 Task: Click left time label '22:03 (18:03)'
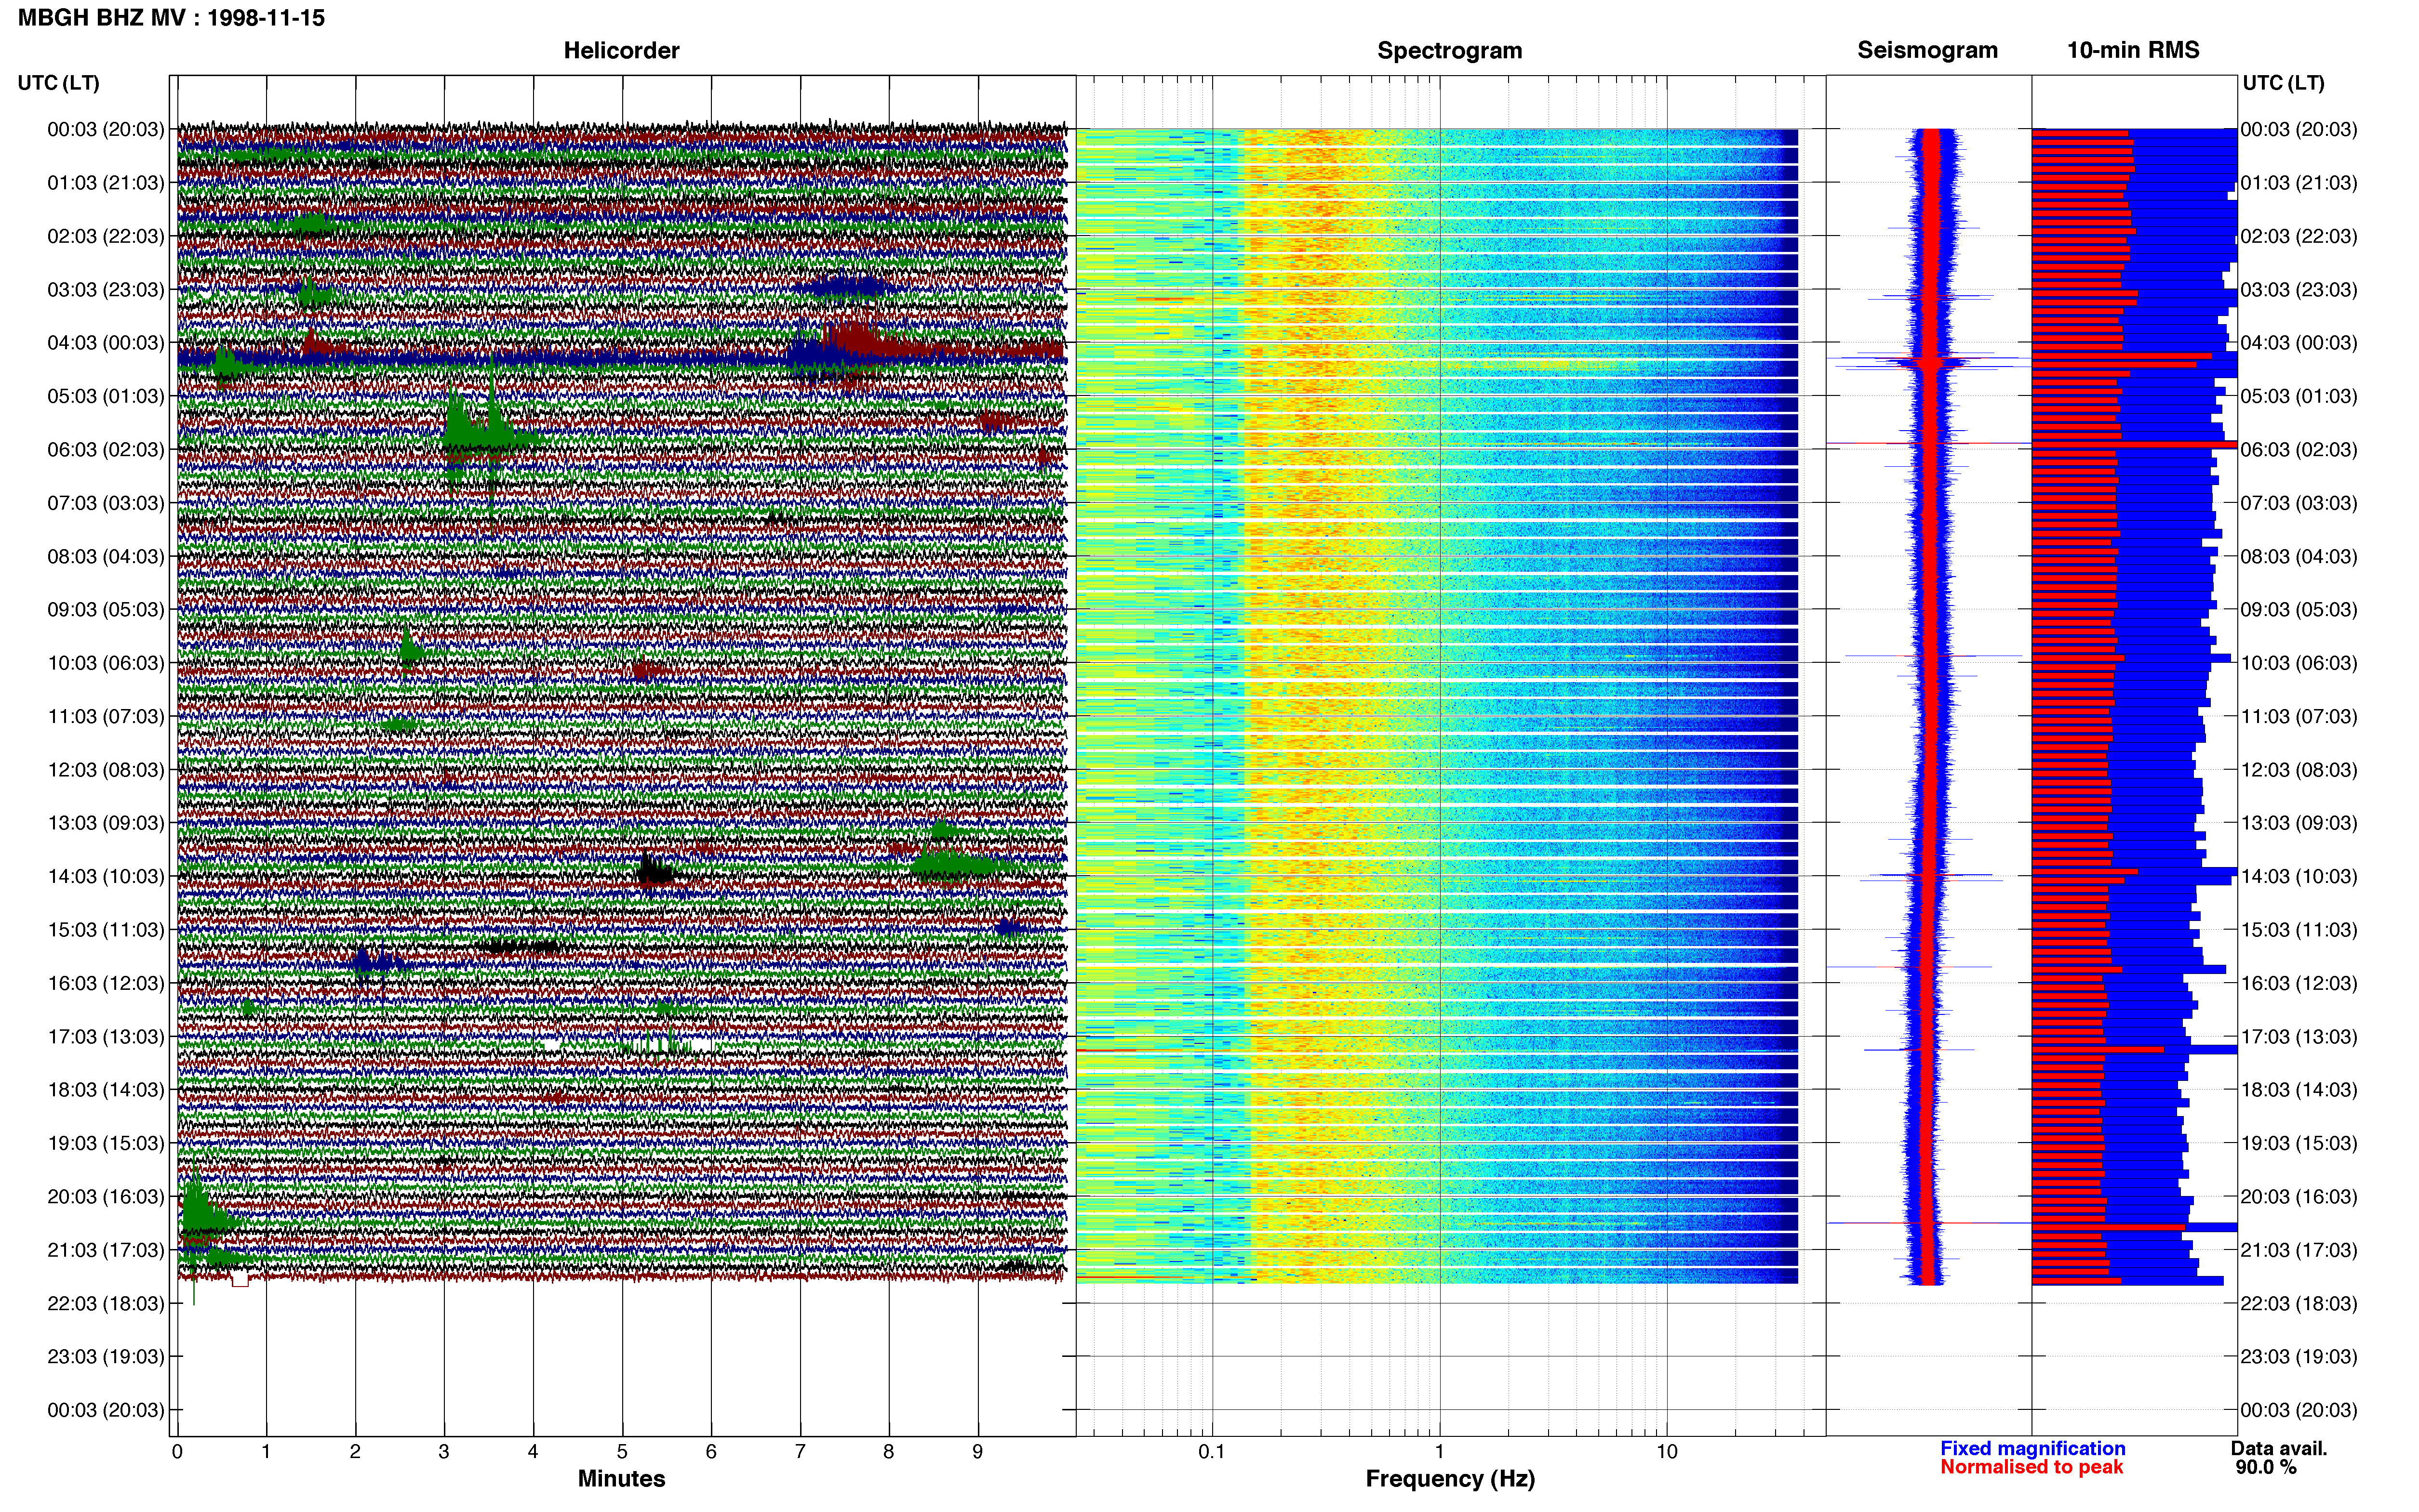click(x=105, y=1304)
